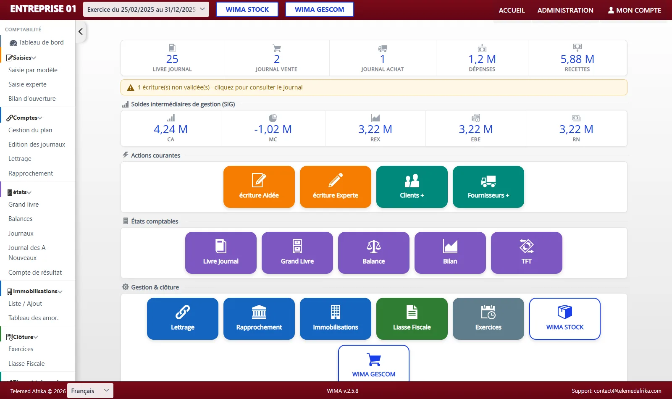The width and height of the screenshot is (672, 399).
Task: Open Lettrage in the sidebar
Action: tap(20, 159)
